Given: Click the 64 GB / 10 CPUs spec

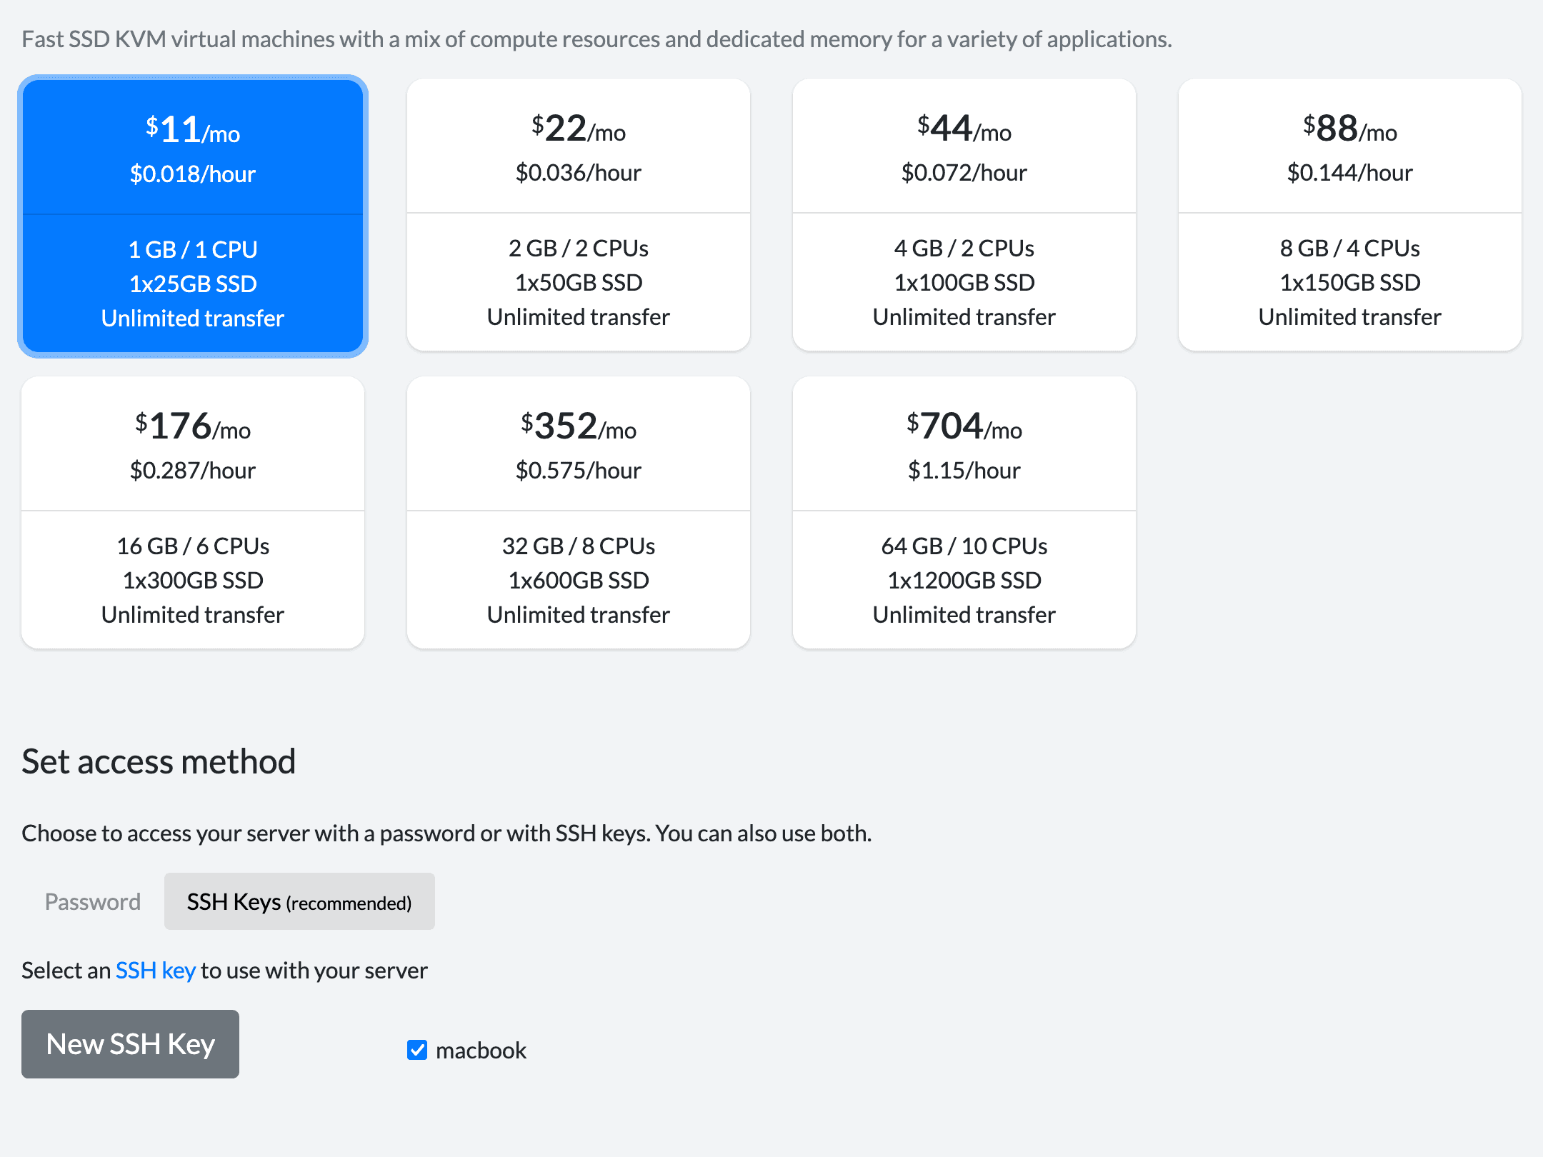Looking at the screenshot, I should click(964, 546).
